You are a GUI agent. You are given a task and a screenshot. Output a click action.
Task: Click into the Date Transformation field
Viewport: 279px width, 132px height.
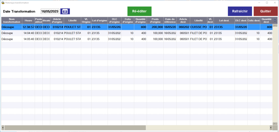point(50,11)
